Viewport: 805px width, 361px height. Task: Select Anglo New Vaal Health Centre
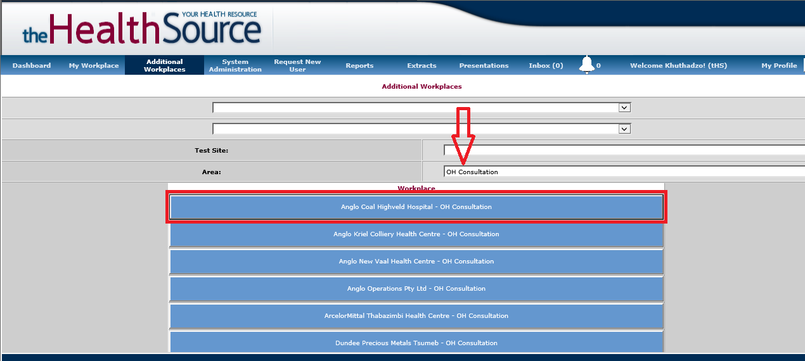click(x=416, y=262)
